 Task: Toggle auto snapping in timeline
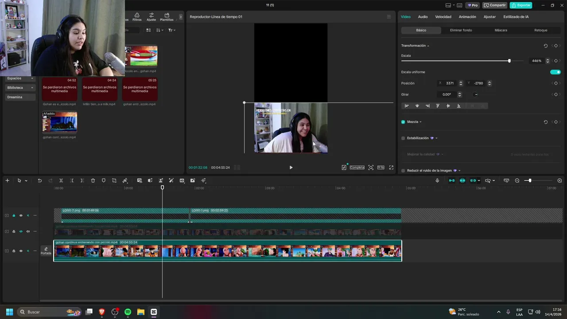point(462,180)
